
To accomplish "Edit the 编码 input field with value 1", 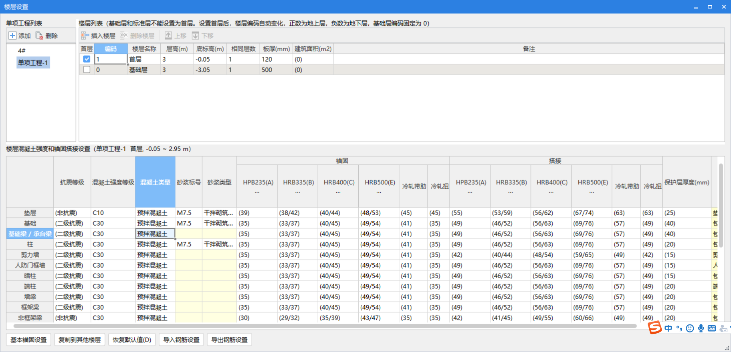I will (111, 59).
